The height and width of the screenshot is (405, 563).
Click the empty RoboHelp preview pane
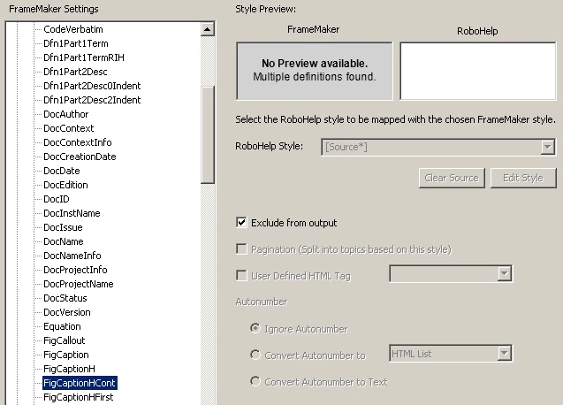(478, 71)
